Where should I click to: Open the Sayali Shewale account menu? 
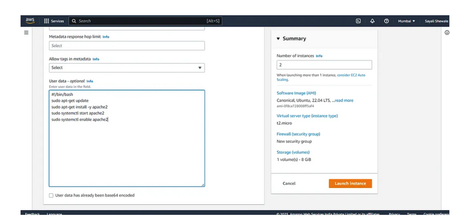[x=437, y=21]
